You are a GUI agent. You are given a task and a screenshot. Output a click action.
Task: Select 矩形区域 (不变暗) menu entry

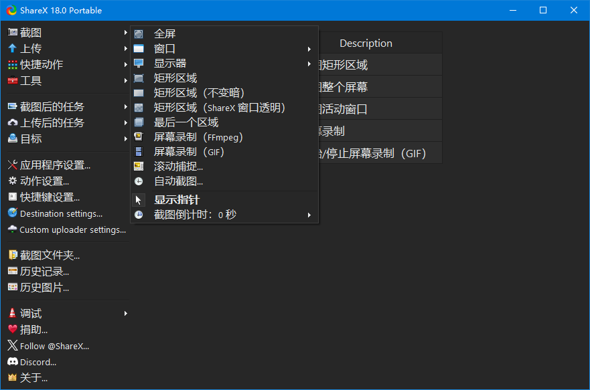click(x=224, y=93)
